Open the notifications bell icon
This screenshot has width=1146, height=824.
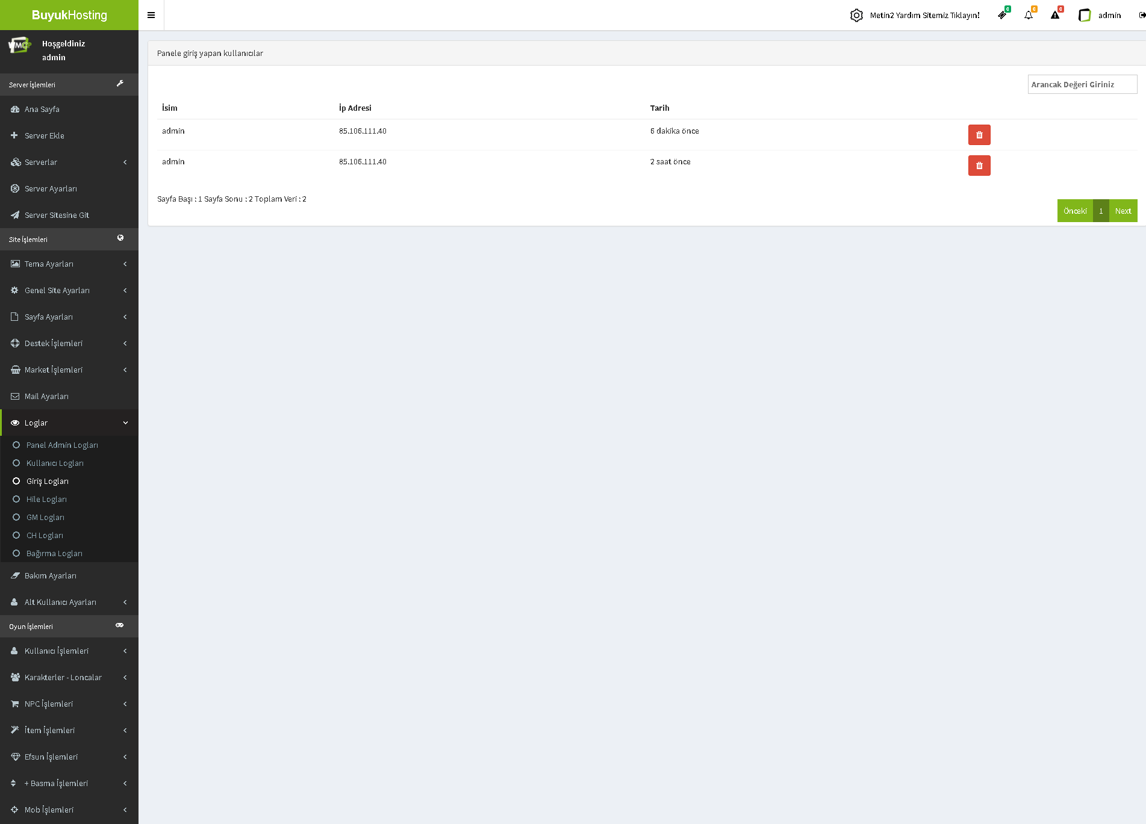1029,15
